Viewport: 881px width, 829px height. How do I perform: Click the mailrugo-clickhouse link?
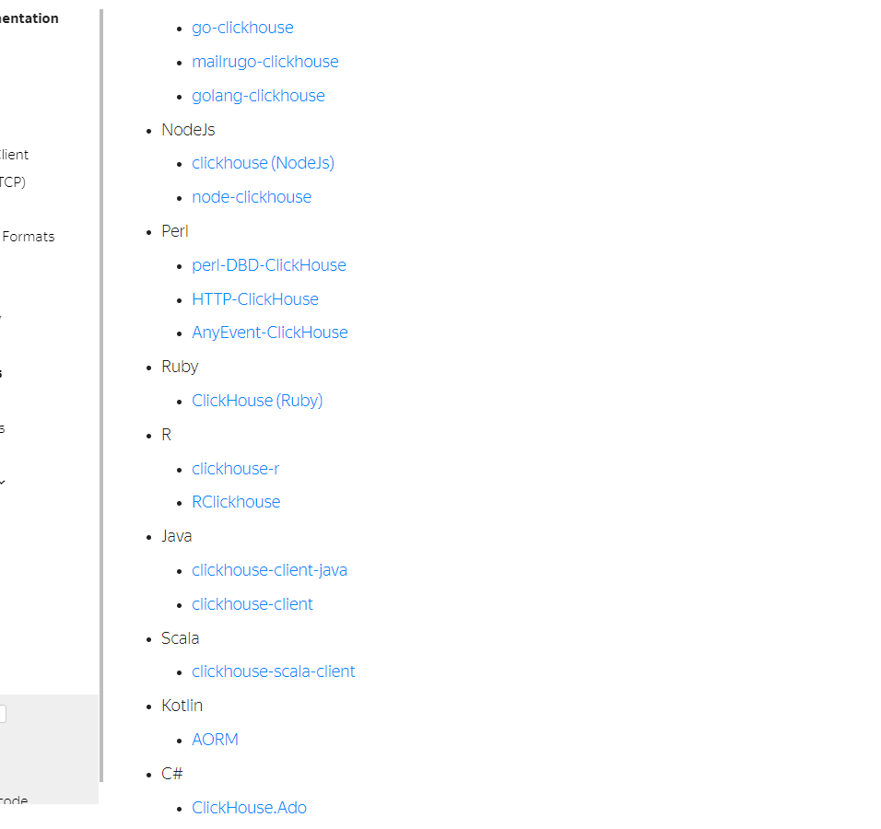[x=264, y=62]
